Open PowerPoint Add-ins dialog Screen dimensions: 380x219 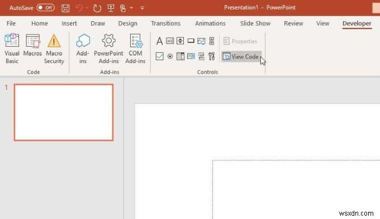[x=108, y=48]
